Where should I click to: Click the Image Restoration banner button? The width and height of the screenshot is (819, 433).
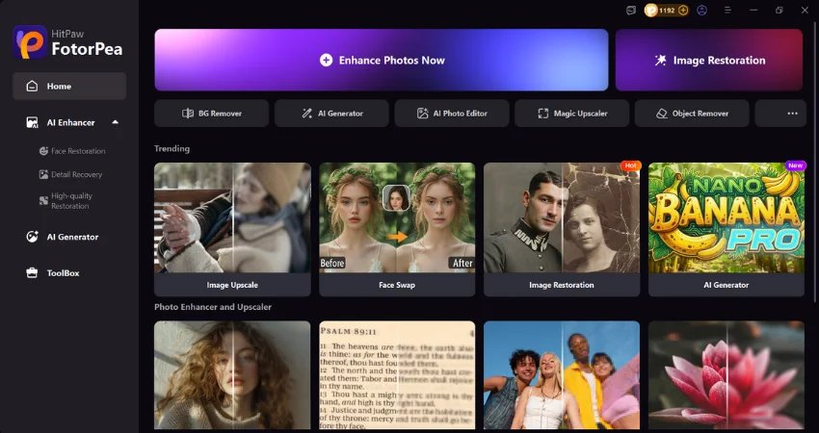[x=709, y=60]
